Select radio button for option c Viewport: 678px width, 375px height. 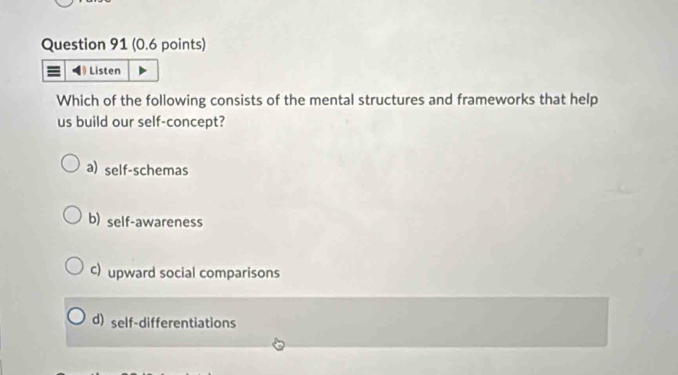(x=74, y=268)
